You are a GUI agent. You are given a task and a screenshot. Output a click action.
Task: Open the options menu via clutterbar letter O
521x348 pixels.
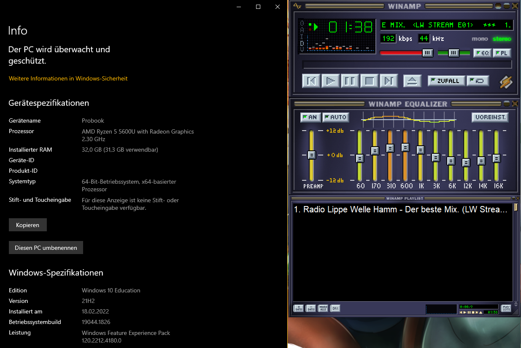[x=302, y=24]
